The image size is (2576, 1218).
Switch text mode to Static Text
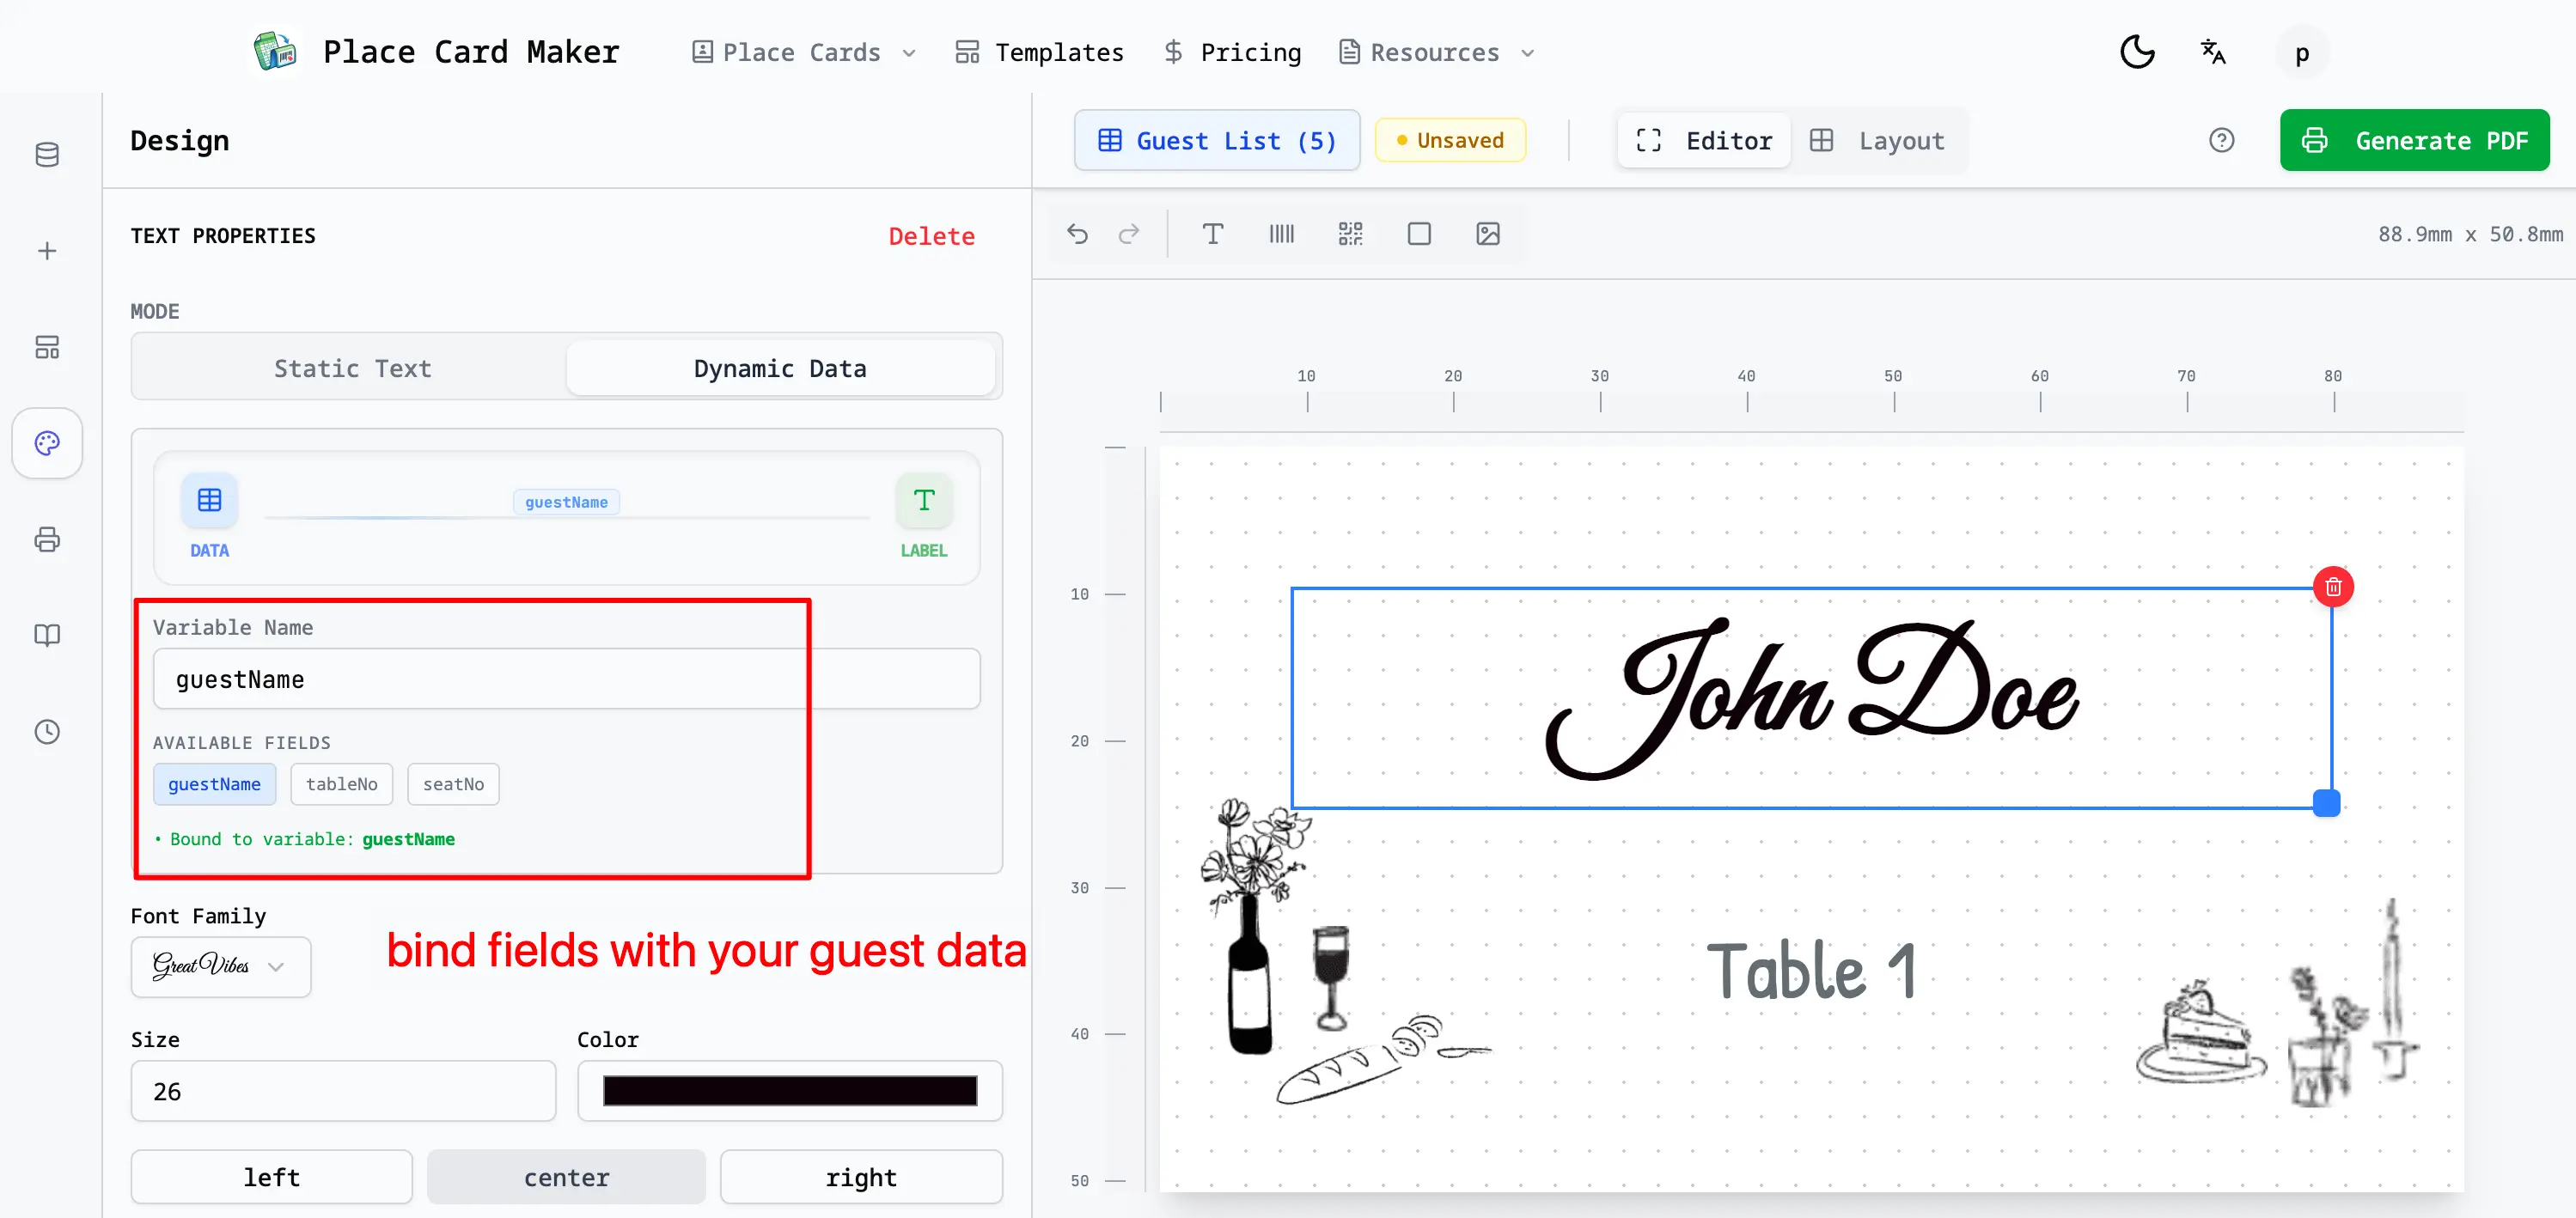[352, 367]
